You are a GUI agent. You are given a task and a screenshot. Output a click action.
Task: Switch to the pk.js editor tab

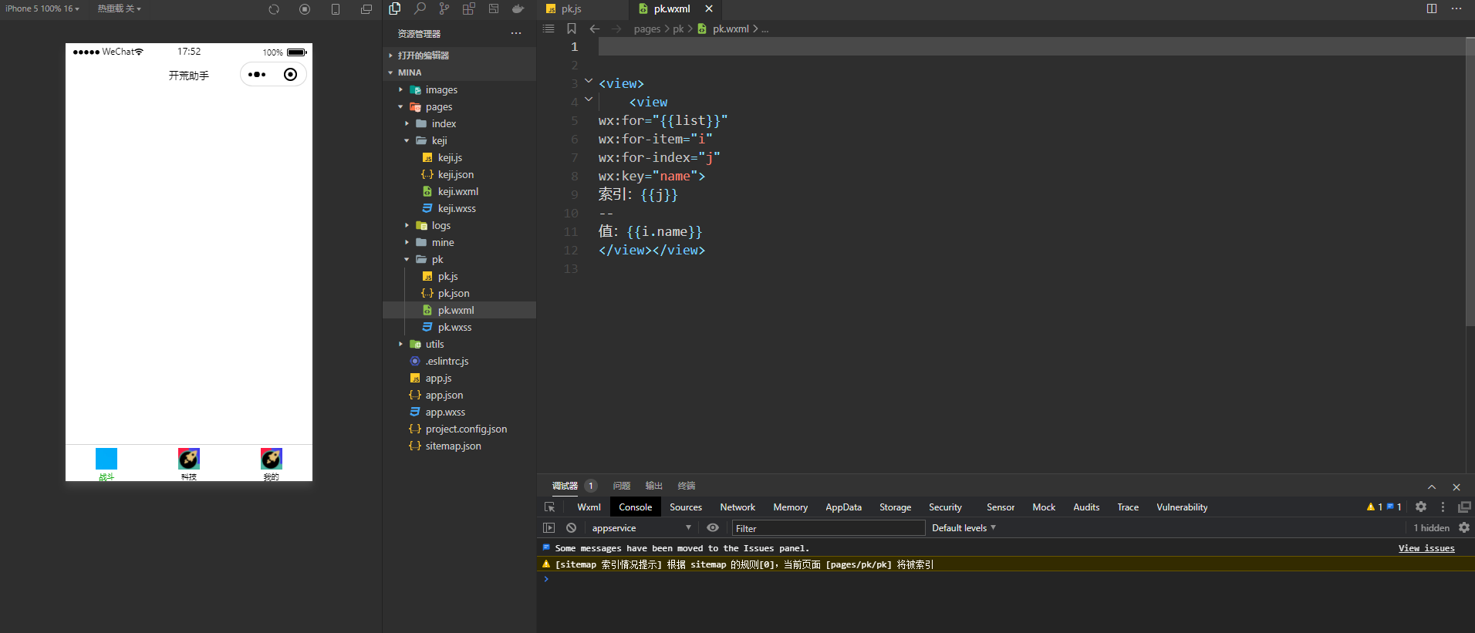coord(571,8)
